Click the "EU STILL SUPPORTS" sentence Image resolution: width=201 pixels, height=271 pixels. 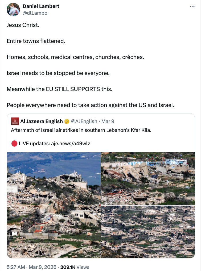[59, 89]
